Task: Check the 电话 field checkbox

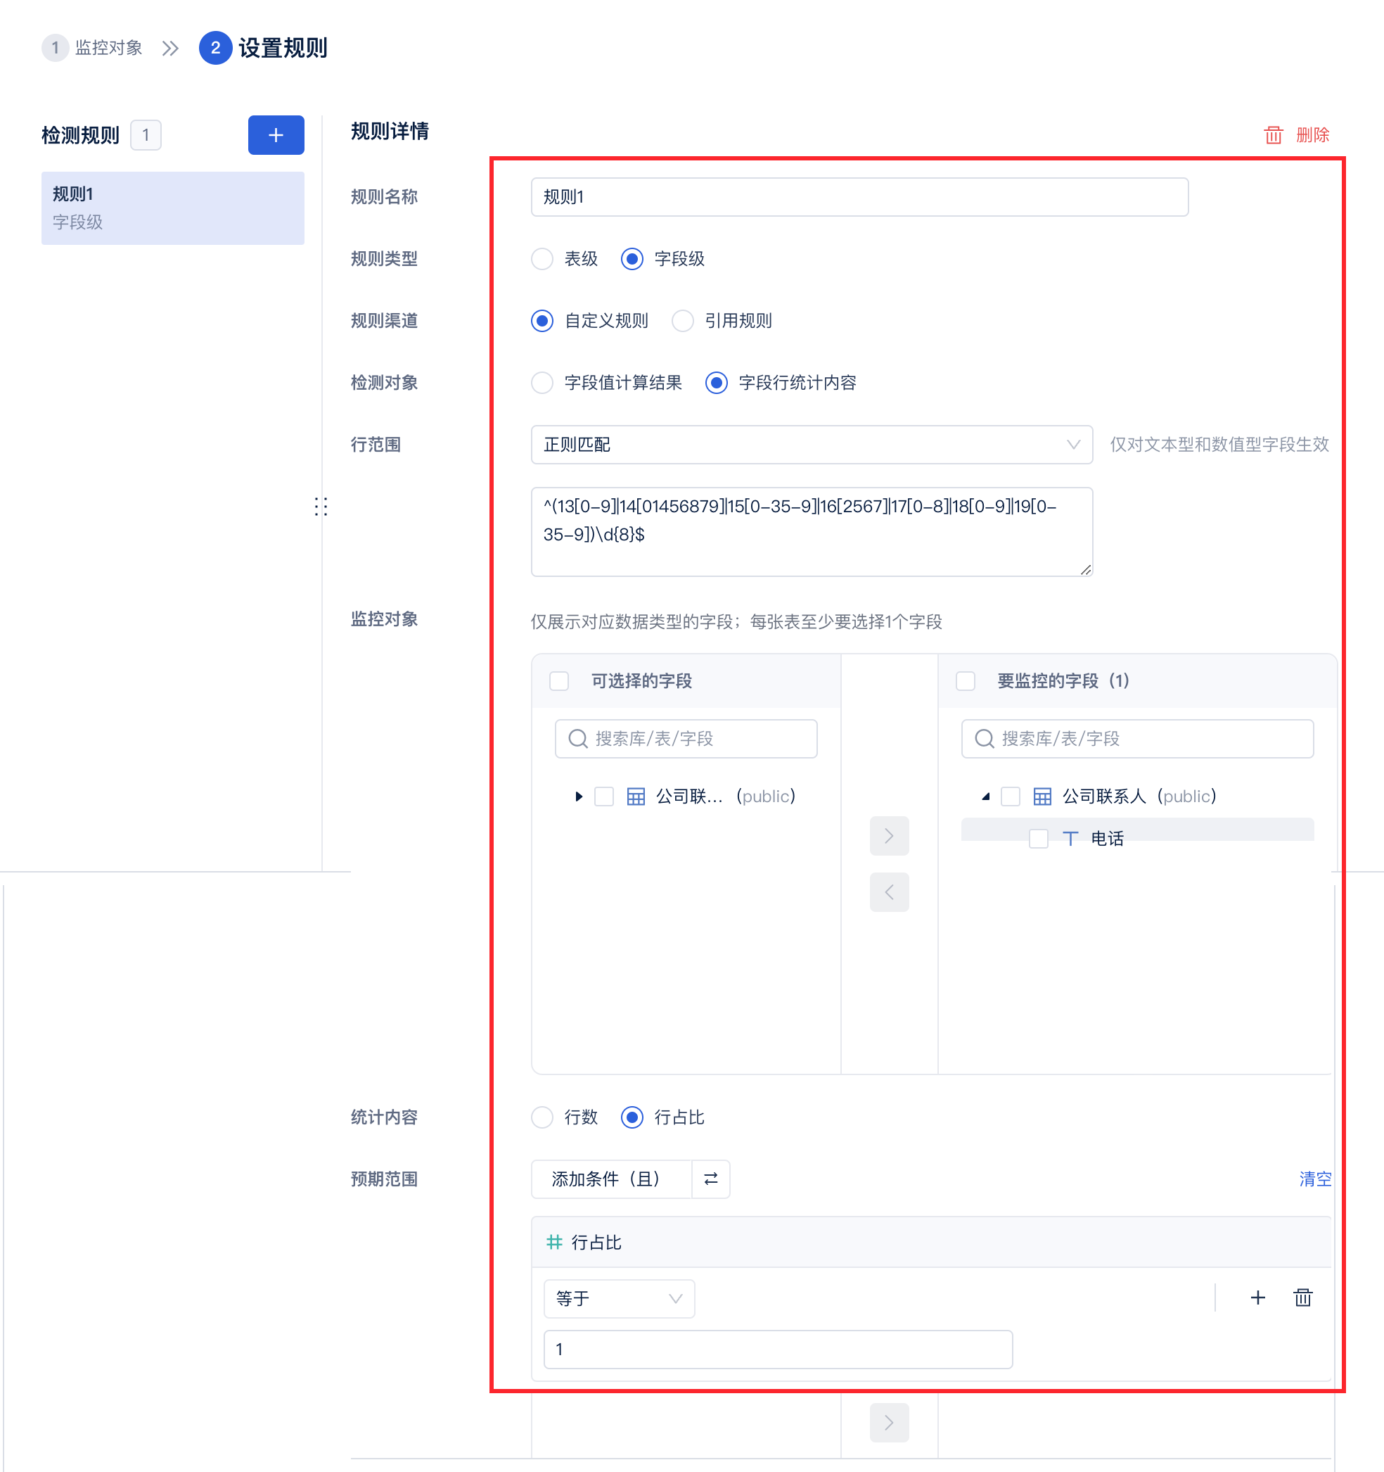Action: pyautogui.click(x=1039, y=838)
